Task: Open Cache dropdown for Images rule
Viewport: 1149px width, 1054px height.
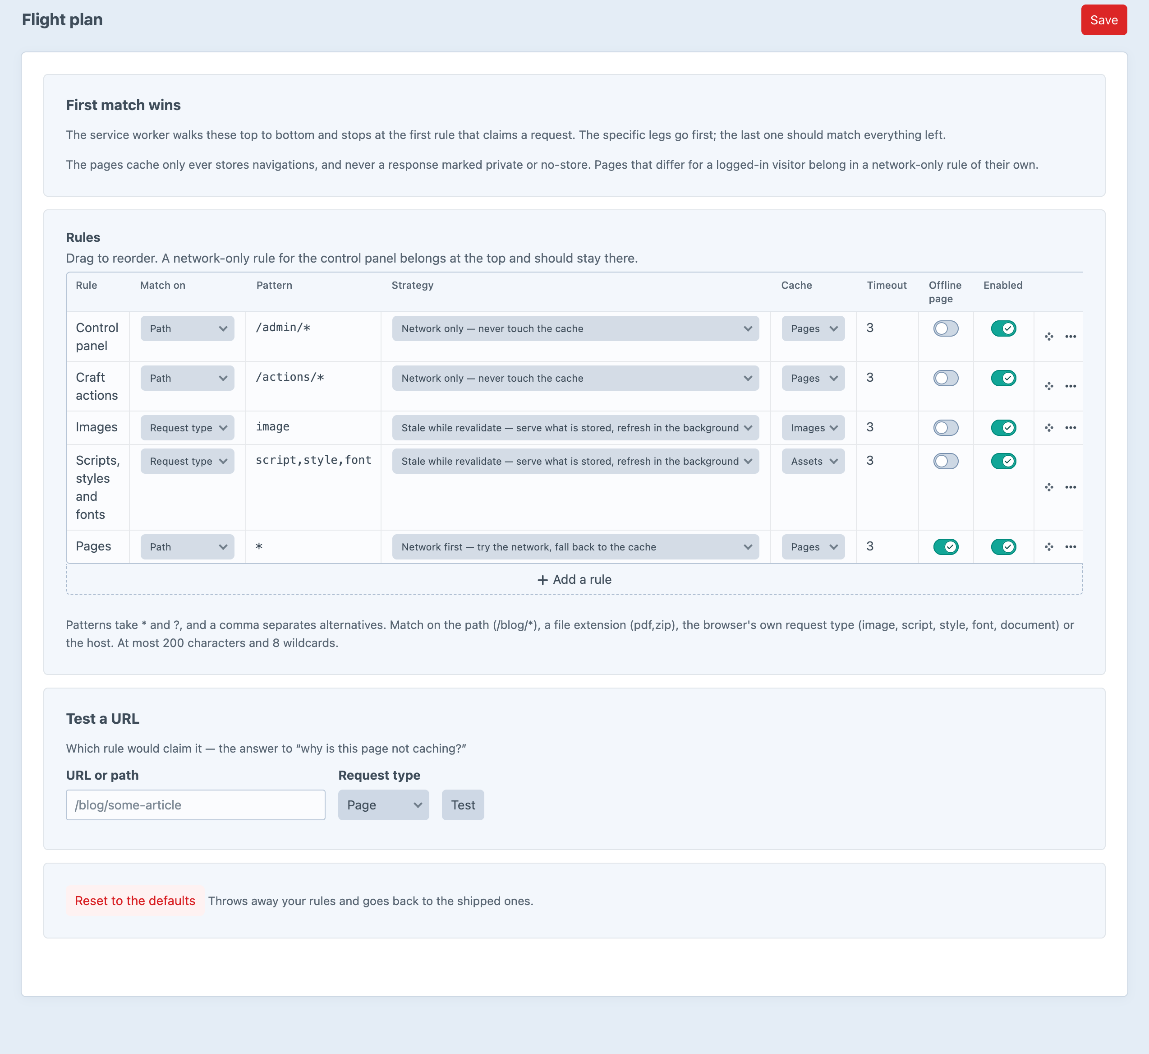Action: pos(813,428)
